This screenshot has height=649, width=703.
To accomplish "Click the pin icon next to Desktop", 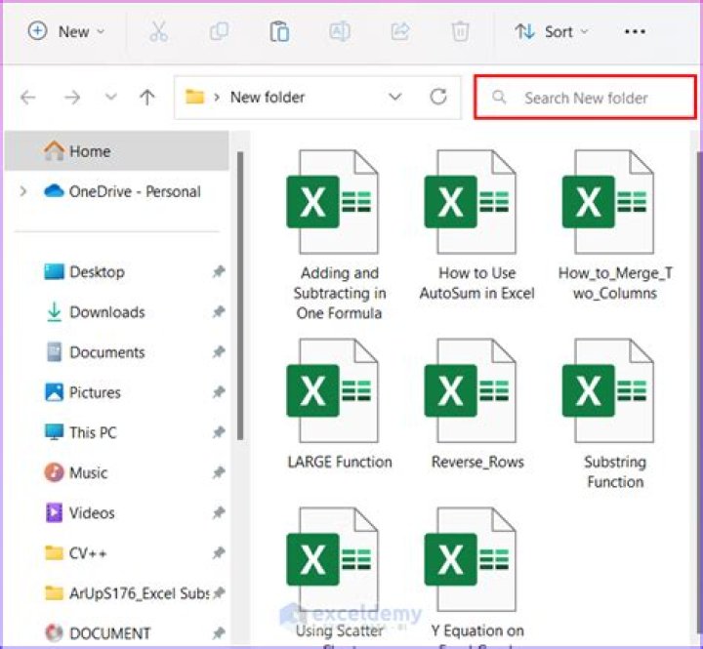I will tap(219, 271).
